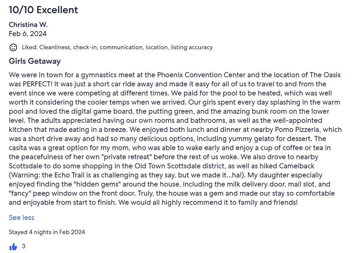353x253 pixels.
Task: Click the thumbs-up helpful icon
Action: coord(13,247)
